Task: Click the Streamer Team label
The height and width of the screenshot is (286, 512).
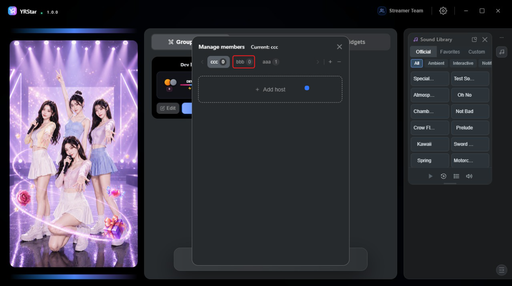Action: click(x=406, y=11)
